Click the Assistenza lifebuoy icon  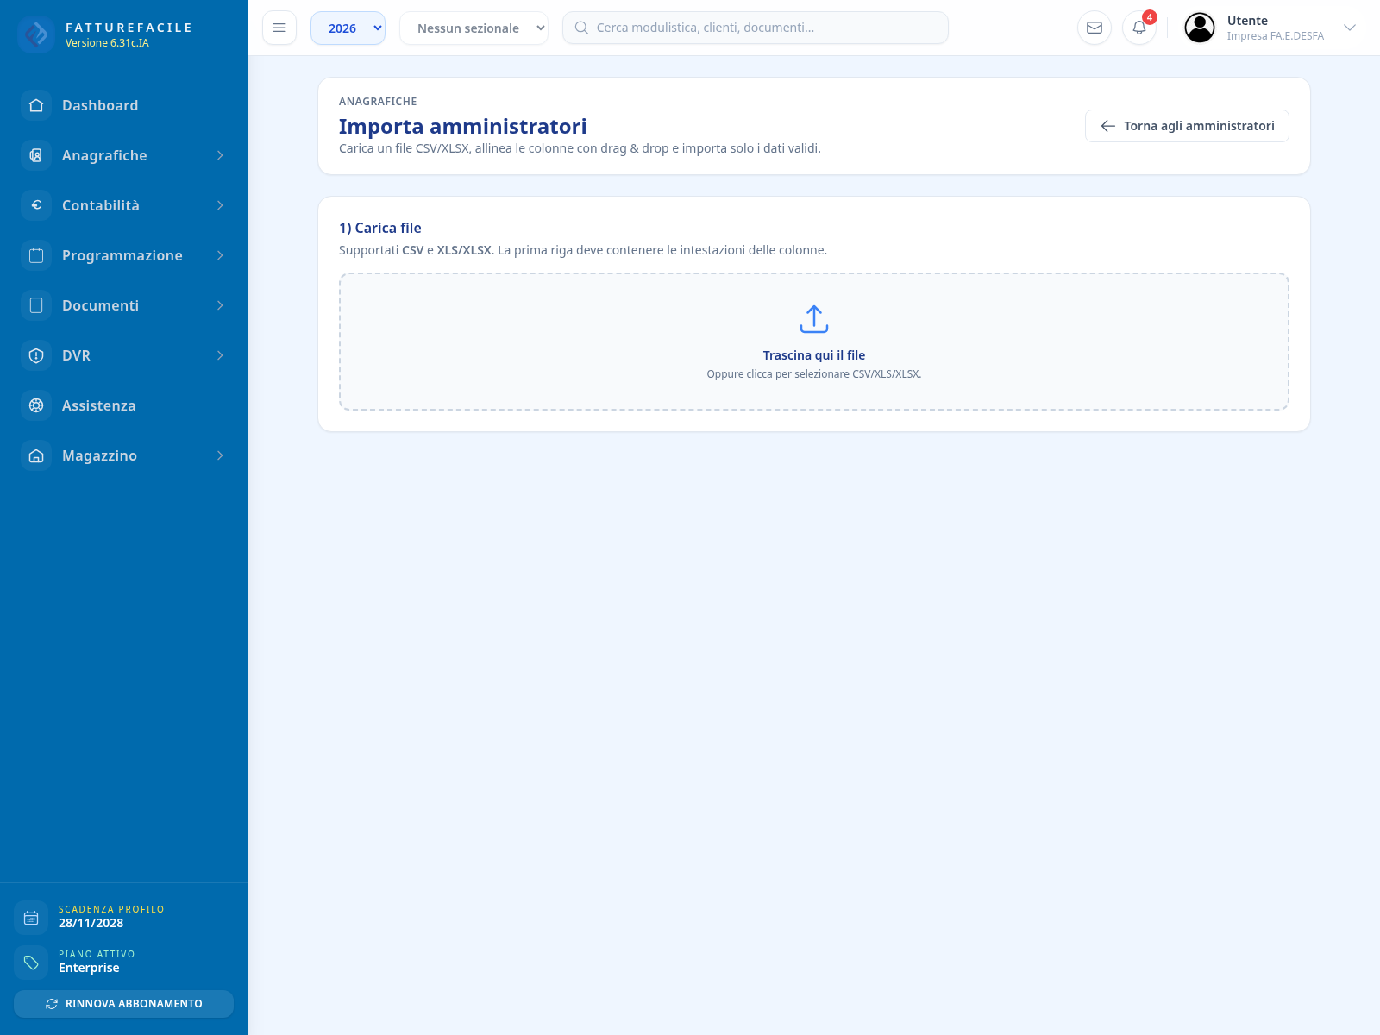point(36,405)
